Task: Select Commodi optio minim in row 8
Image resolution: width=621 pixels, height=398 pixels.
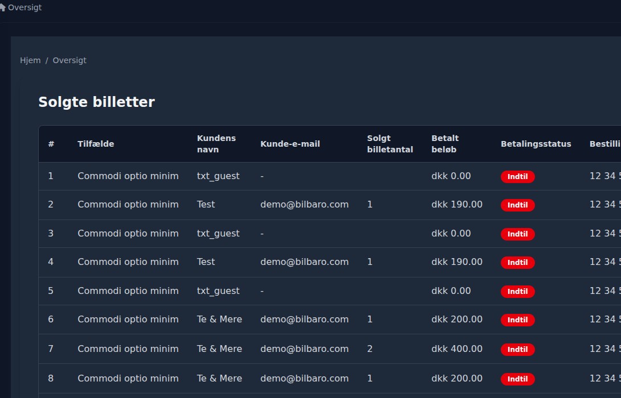Action: 128,378
